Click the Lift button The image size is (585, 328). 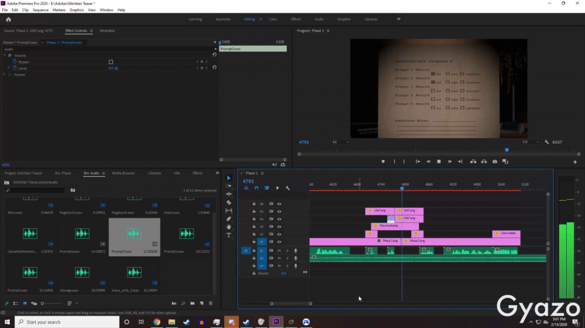click(x=473, y=162)
